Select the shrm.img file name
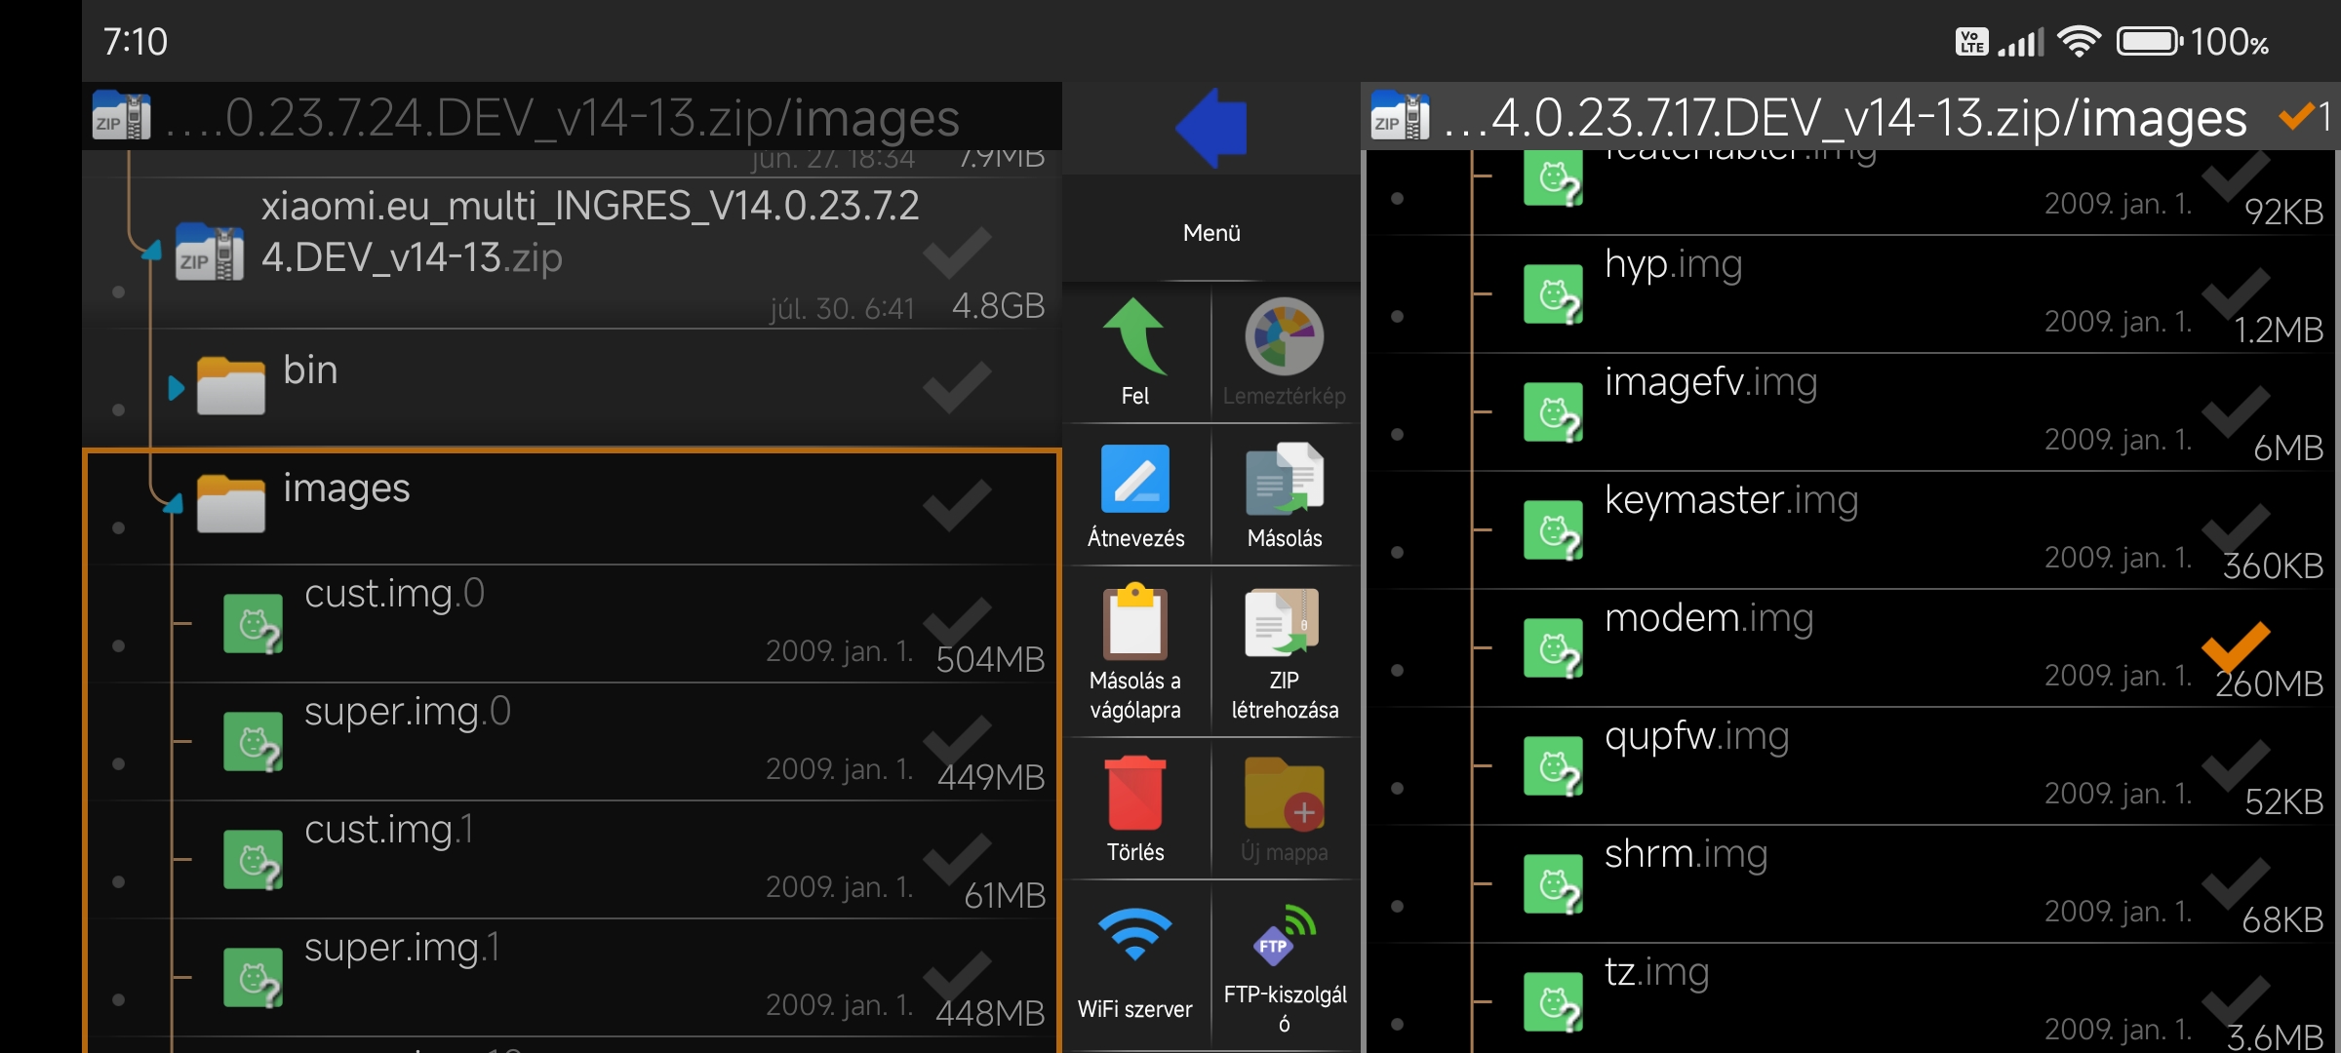2341x1053 pixels. pos(1686,854)
